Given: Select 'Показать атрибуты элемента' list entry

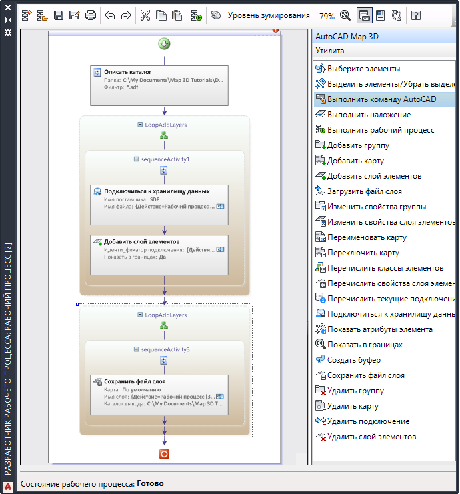Looking at the screenshot, I should coord(385,329).
